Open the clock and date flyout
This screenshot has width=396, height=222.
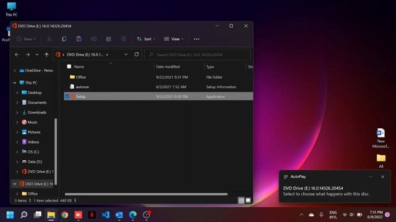(376, 215)
